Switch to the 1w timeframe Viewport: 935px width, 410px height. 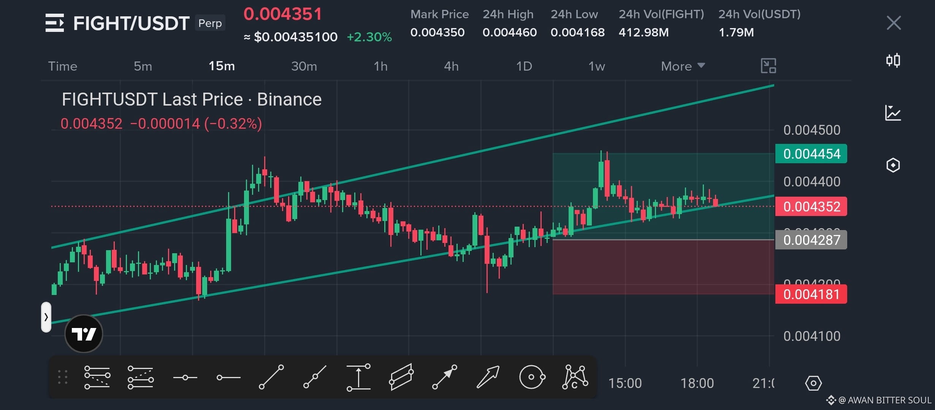click(x=596, y=66)
